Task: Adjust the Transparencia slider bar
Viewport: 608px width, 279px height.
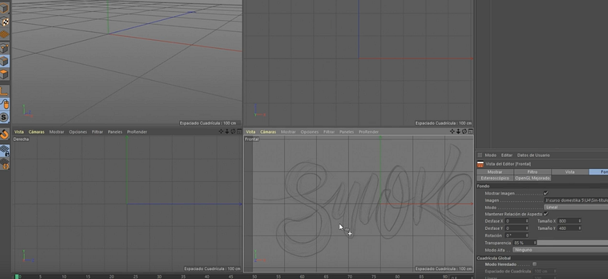Action: tap(572, 243)
